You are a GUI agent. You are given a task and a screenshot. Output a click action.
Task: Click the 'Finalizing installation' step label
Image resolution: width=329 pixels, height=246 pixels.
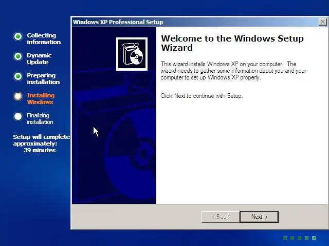40,118
